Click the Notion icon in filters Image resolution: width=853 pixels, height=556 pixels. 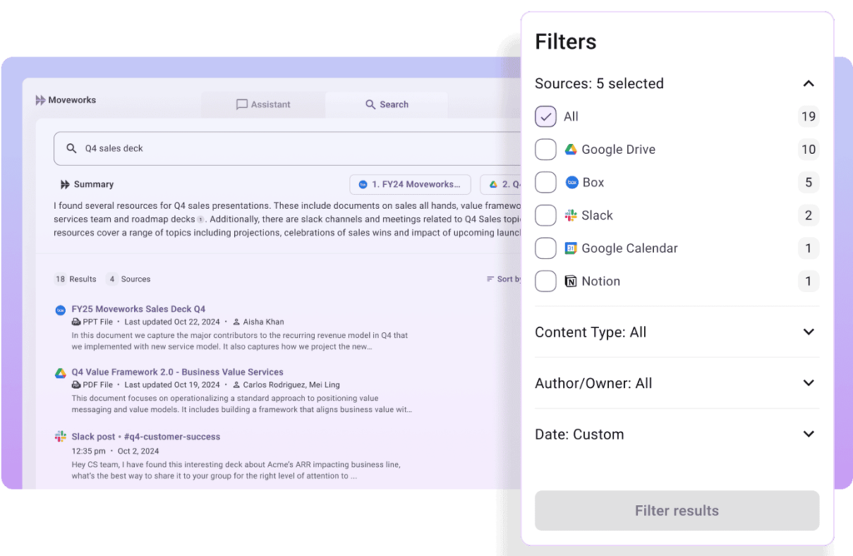click(x=571, y=281)
